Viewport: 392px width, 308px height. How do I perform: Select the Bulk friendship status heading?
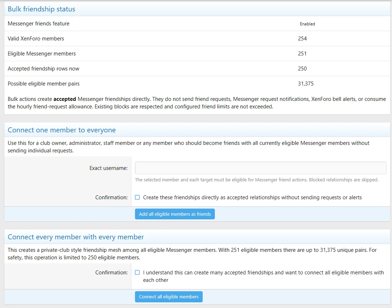pos(42,9)
